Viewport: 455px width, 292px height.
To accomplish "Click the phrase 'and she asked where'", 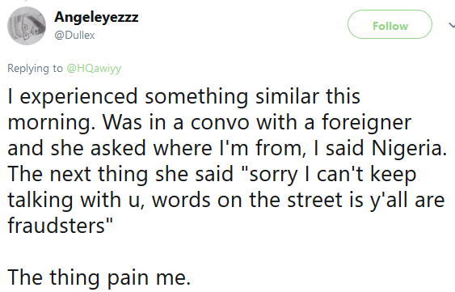I will pyautogui.click(x=109, y=147).
